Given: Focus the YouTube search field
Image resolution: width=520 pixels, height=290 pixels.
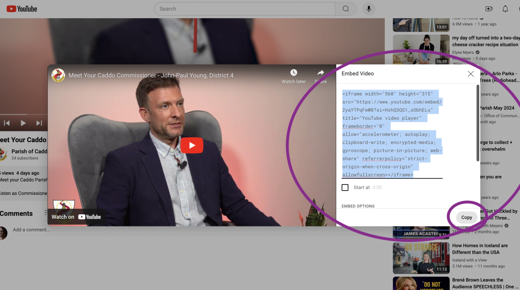Looking at the screenshot, I should click(245, 9).
